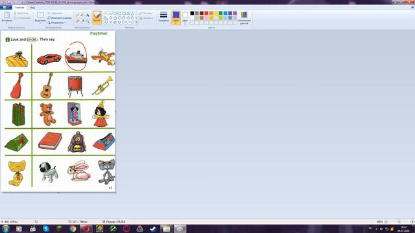
Task: Adjust the zoom slider handle
Action: tap(399, 221)
